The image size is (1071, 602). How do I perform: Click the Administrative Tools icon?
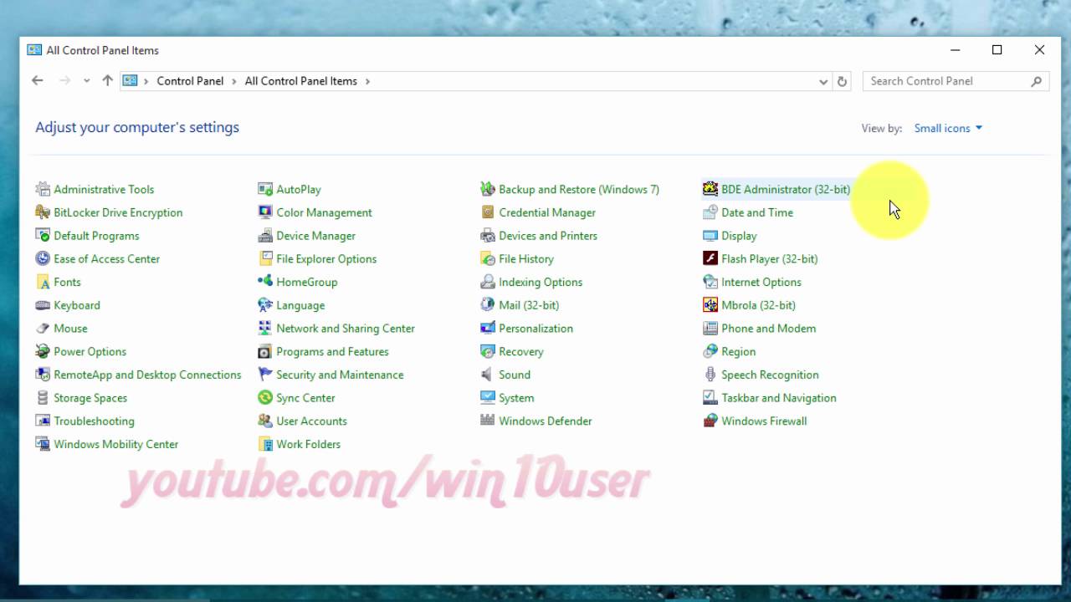coord(43,190)
